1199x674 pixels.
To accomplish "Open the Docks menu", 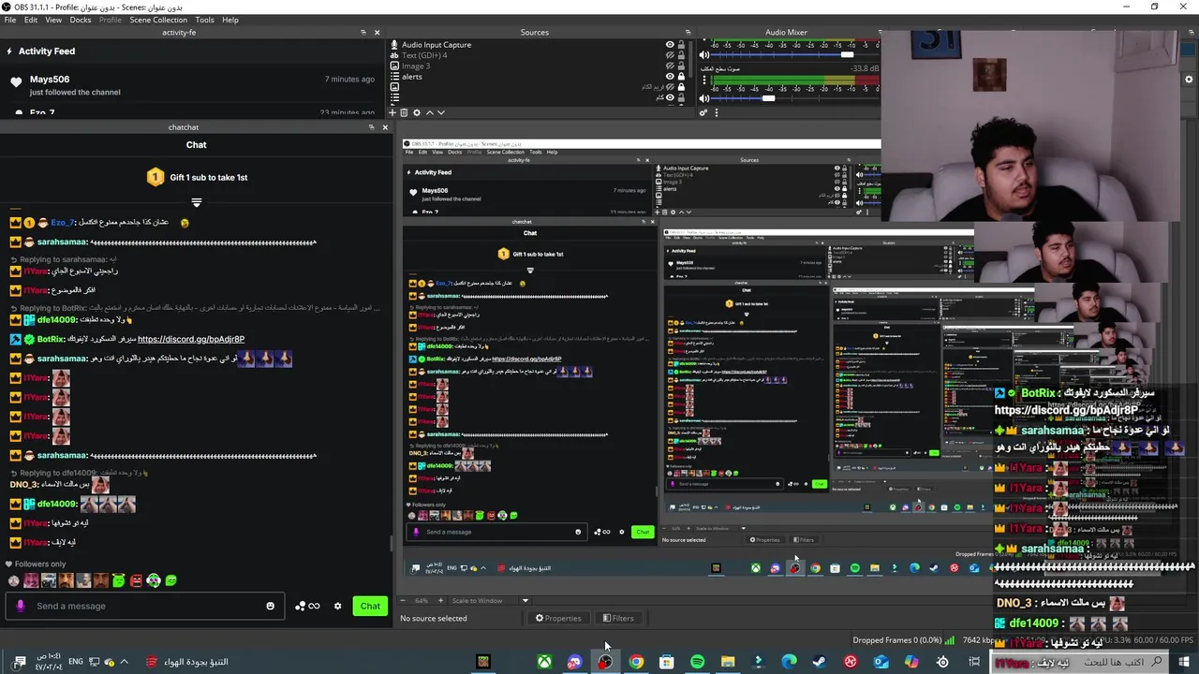I will pos(81,20).
